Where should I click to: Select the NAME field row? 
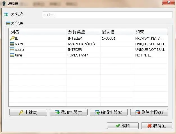coord(88,44)
